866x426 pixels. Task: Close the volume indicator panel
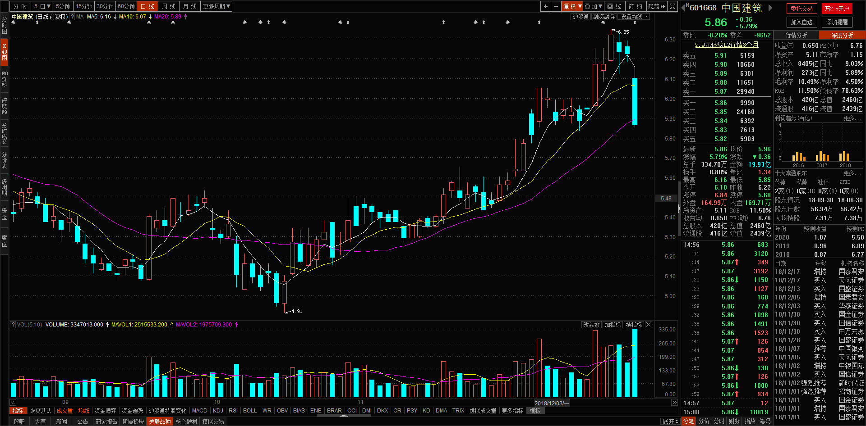(649, 325)
